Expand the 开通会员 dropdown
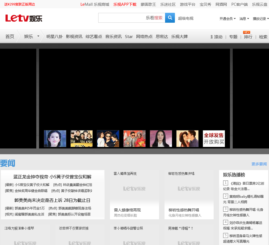Image resolution: width=269 pixels, height=245 pixels. [228, 19]
